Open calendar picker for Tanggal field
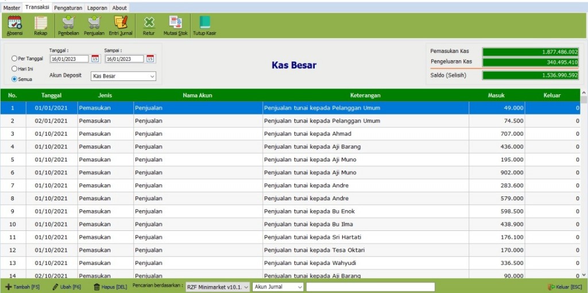 95,59
